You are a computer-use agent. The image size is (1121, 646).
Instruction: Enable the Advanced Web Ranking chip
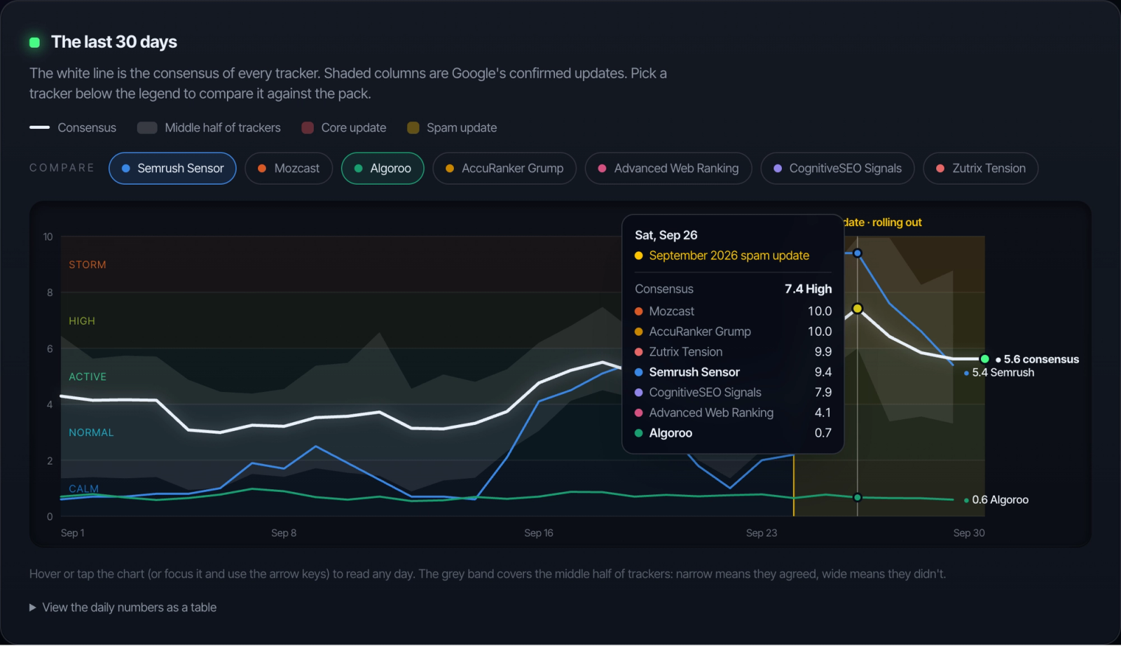(668, 169)
